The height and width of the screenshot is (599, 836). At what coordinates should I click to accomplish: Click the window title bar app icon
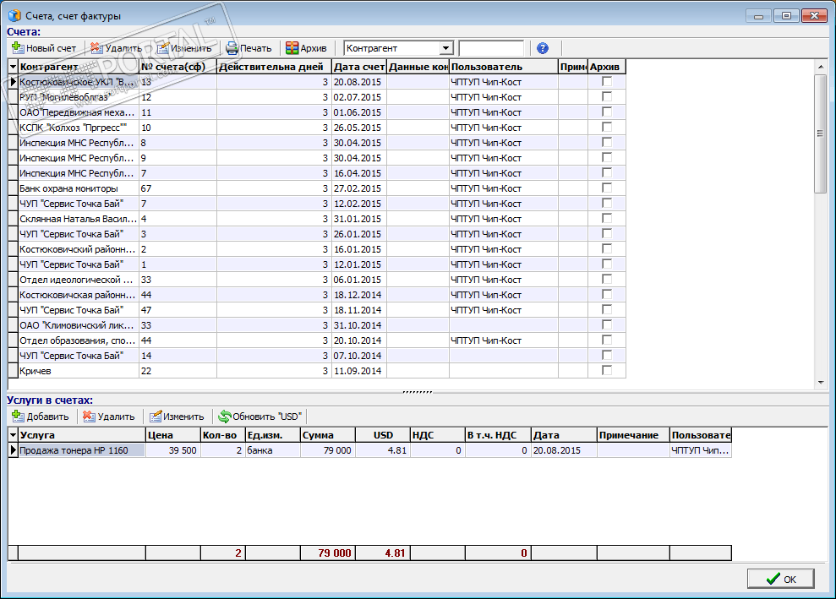14,15
